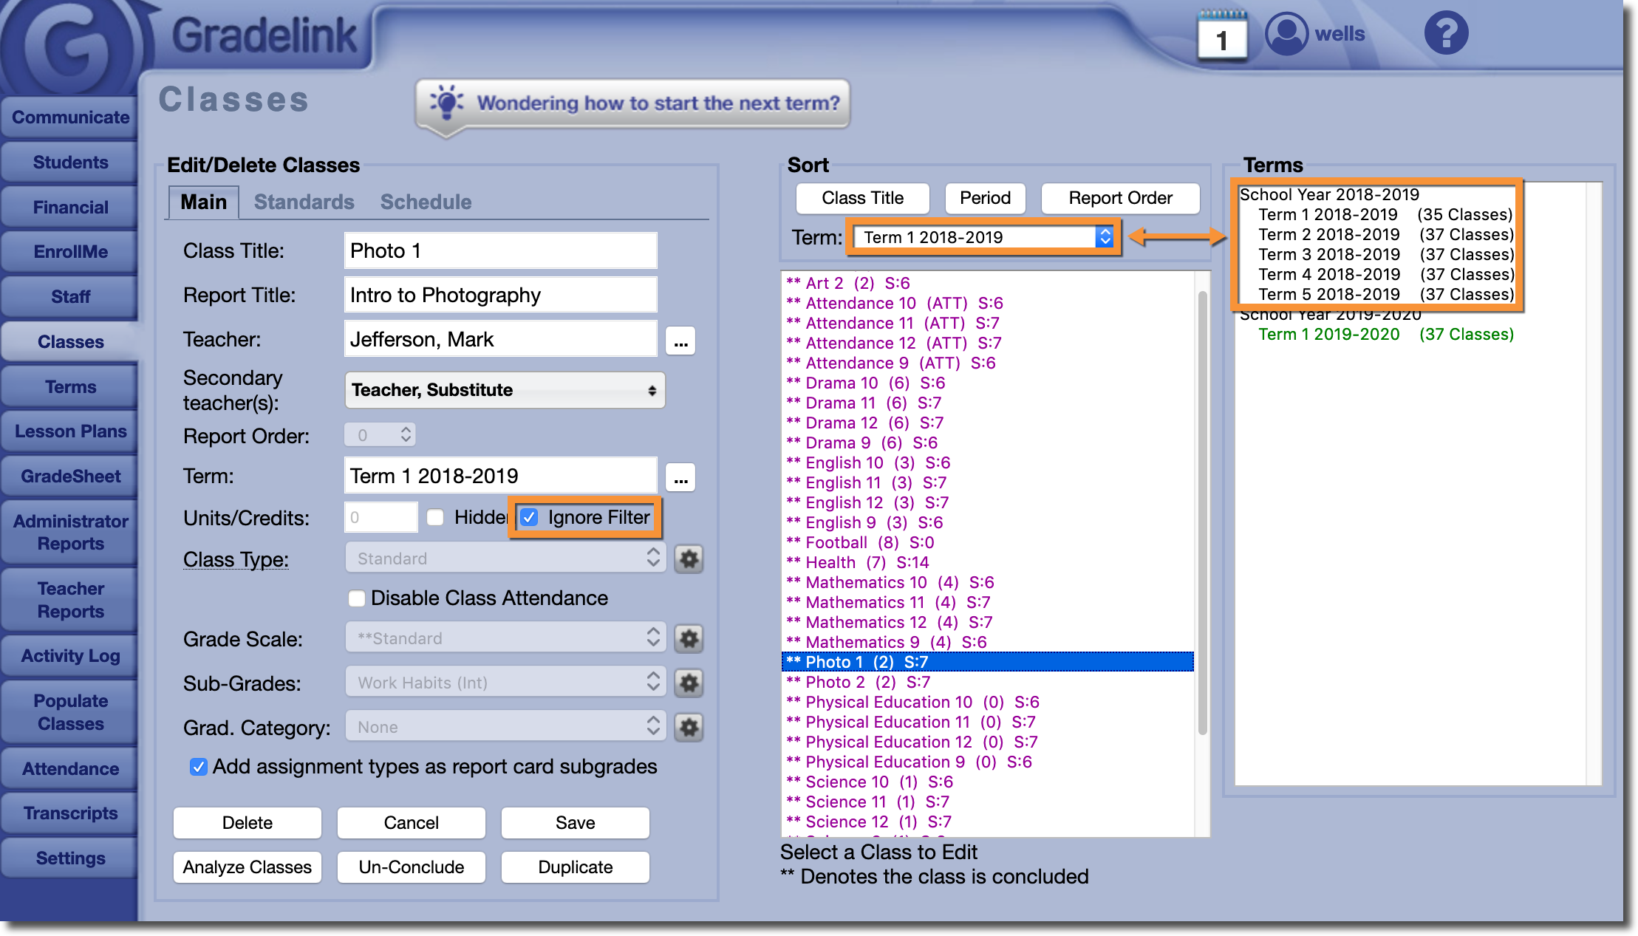Toggle Add assignment types as subgrades checkbox
Image resolution: width=1638 pixels, height=936 pixels.
198,767
